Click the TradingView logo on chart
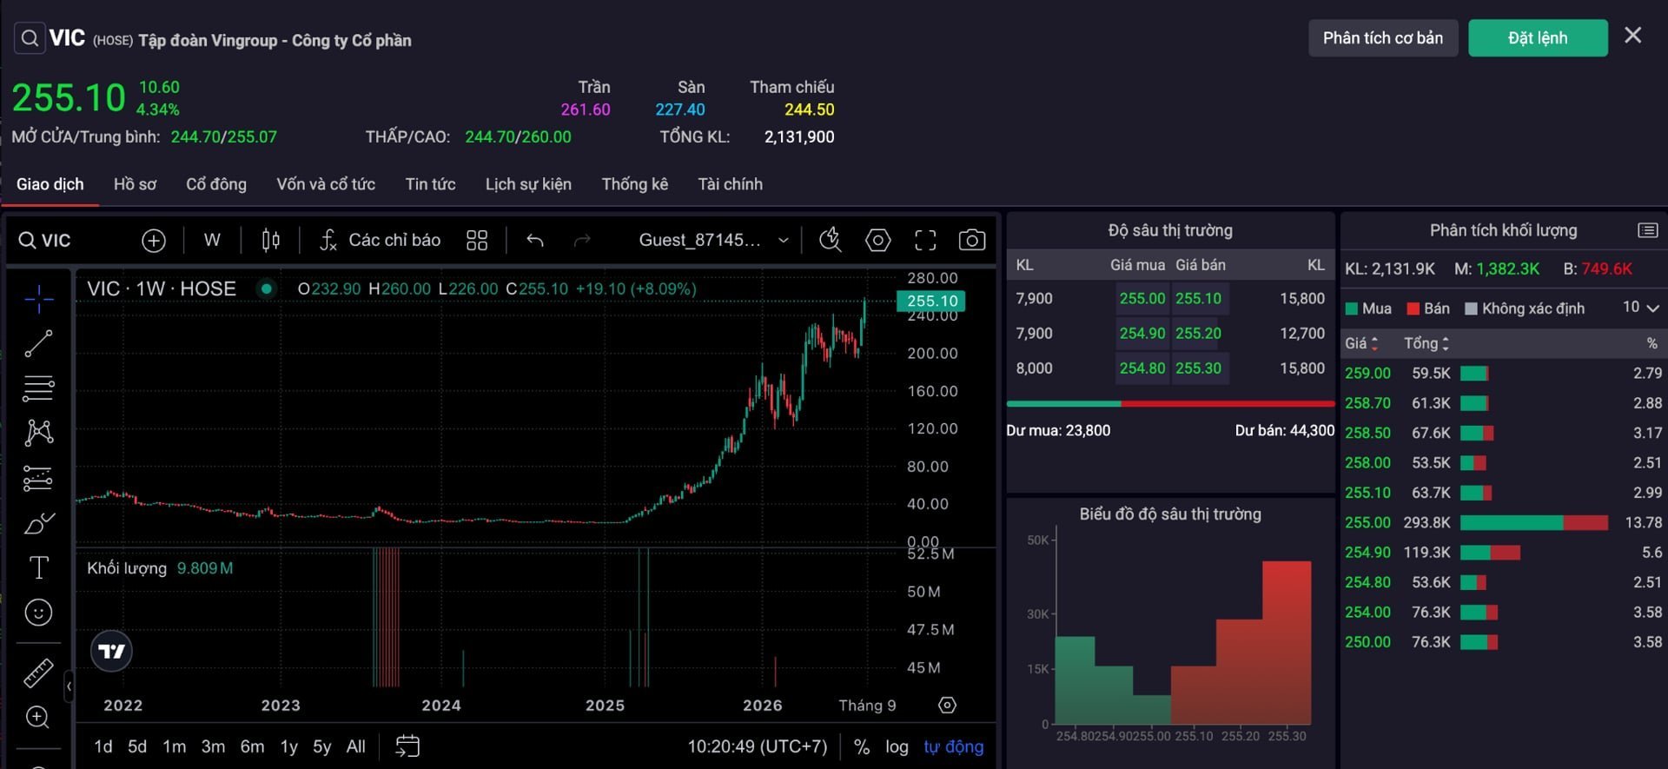 pos(112,651)
